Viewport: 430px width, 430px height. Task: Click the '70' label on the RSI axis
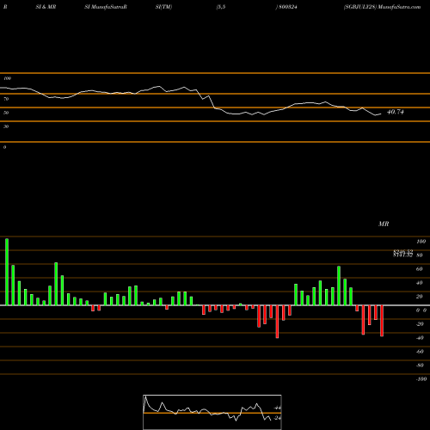tap(6, 99)
